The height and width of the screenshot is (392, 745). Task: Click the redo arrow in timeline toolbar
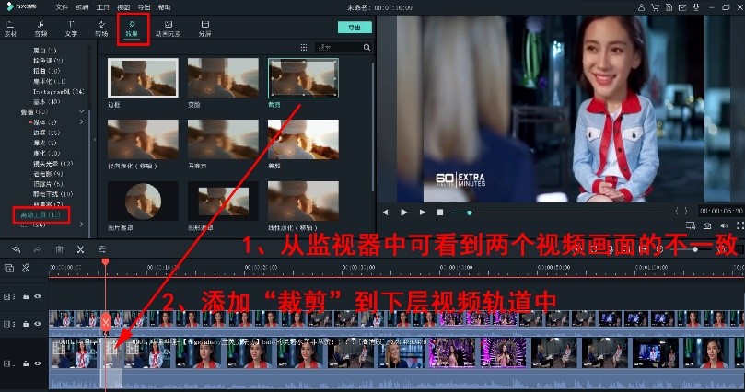pos(38,249)
